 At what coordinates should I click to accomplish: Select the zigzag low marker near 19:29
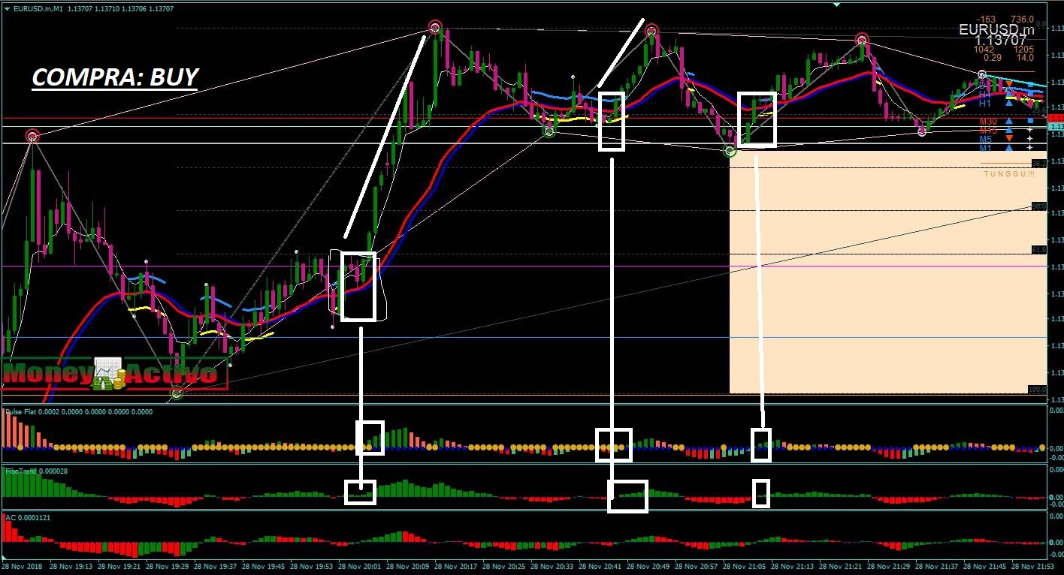tap(177, 393)
